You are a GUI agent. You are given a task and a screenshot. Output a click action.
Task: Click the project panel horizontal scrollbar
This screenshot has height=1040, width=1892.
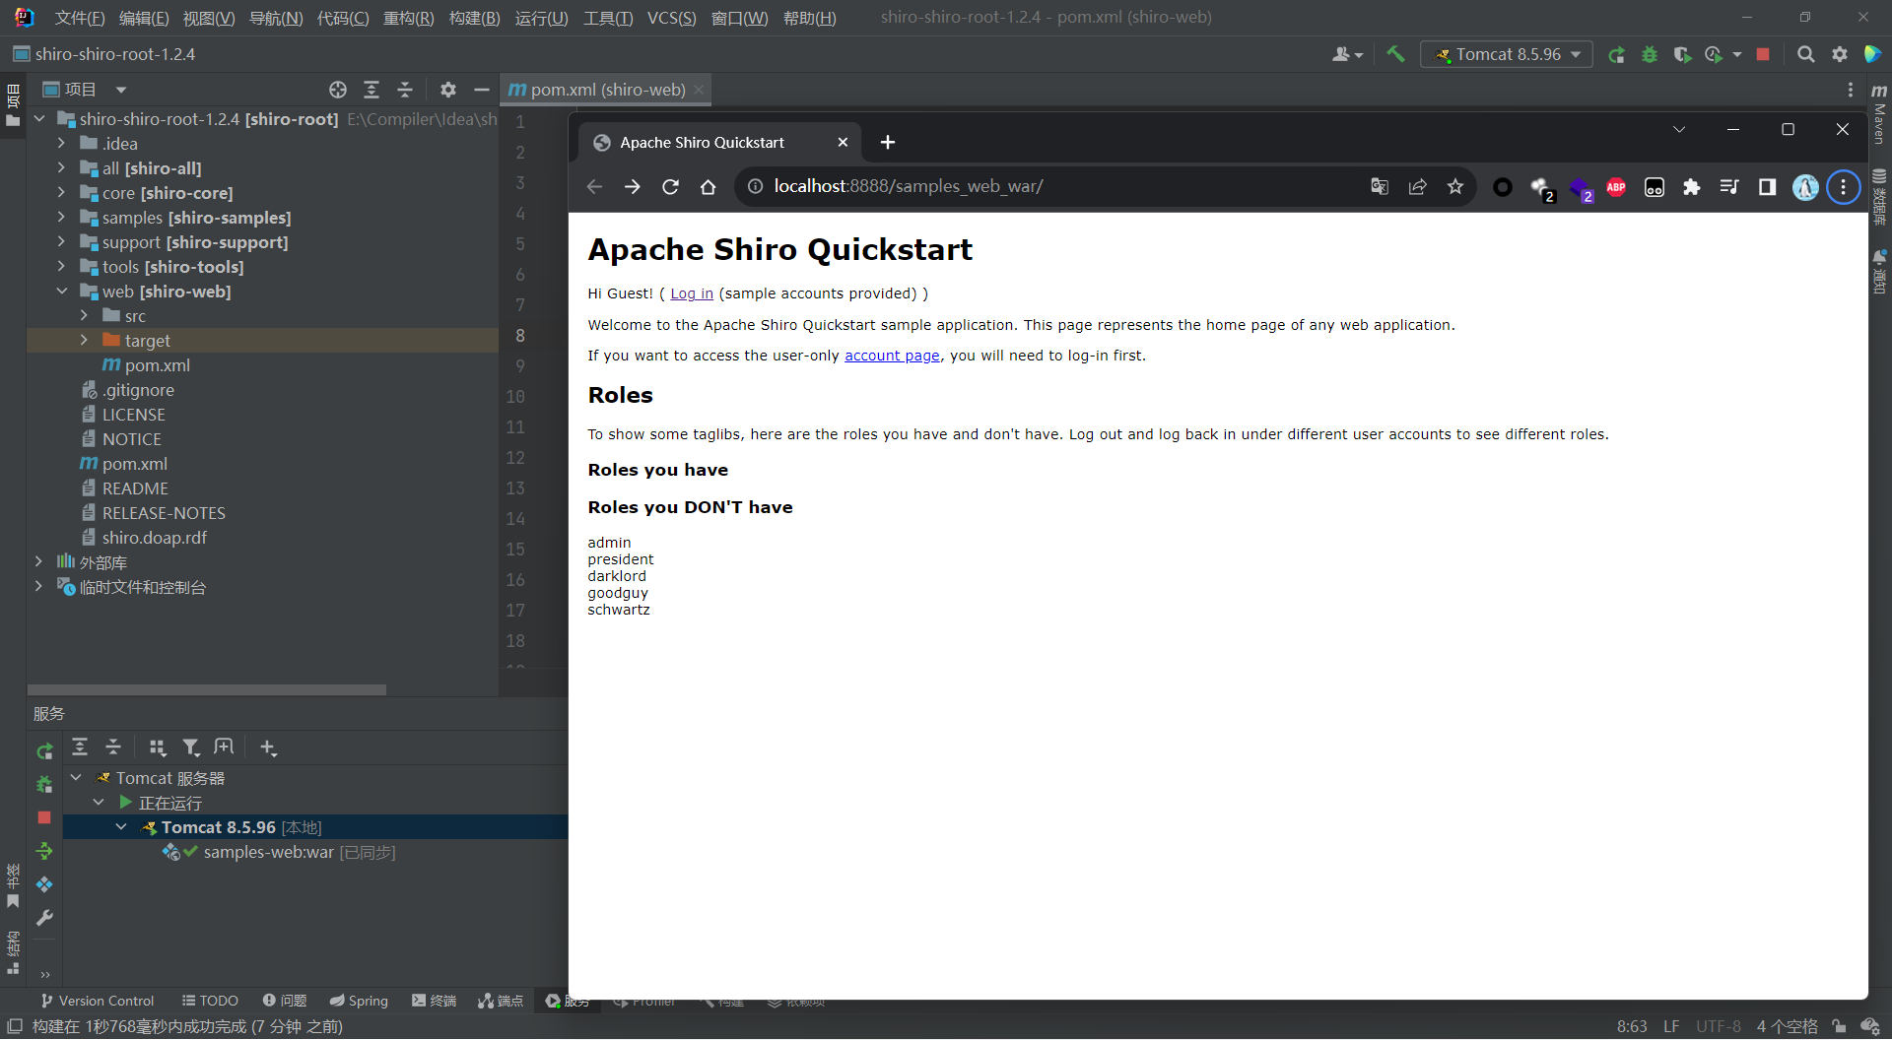pyautogui.click(x=207, y=689)
